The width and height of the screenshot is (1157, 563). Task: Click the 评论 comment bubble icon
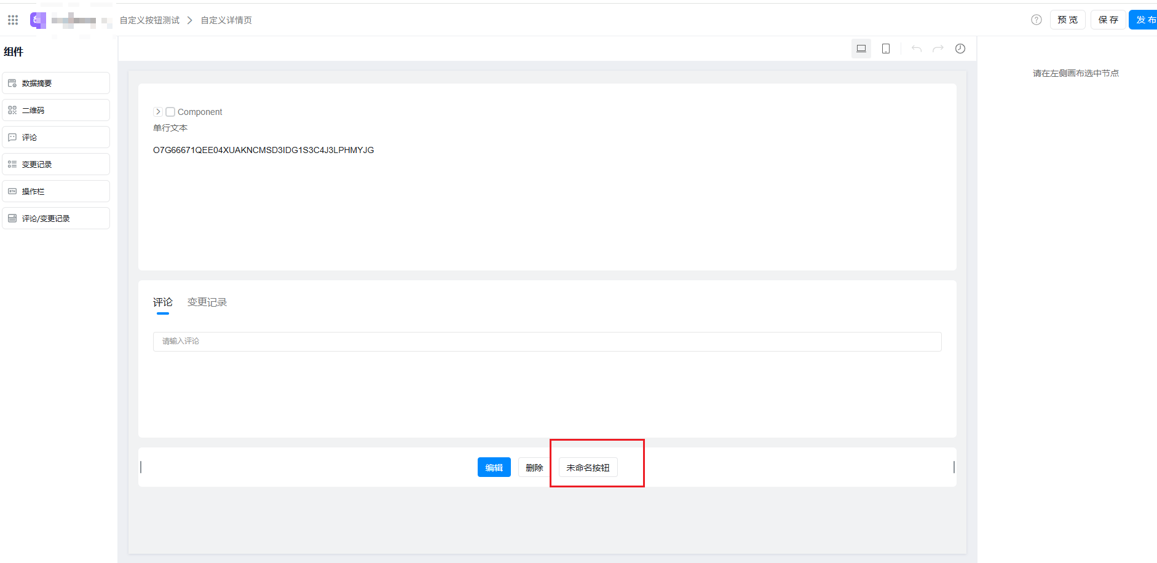click(12, 137)
